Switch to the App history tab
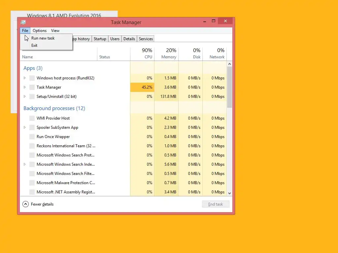Image resolution: width=338 pixels, height=253 pixels. click(x=82, y=39)
